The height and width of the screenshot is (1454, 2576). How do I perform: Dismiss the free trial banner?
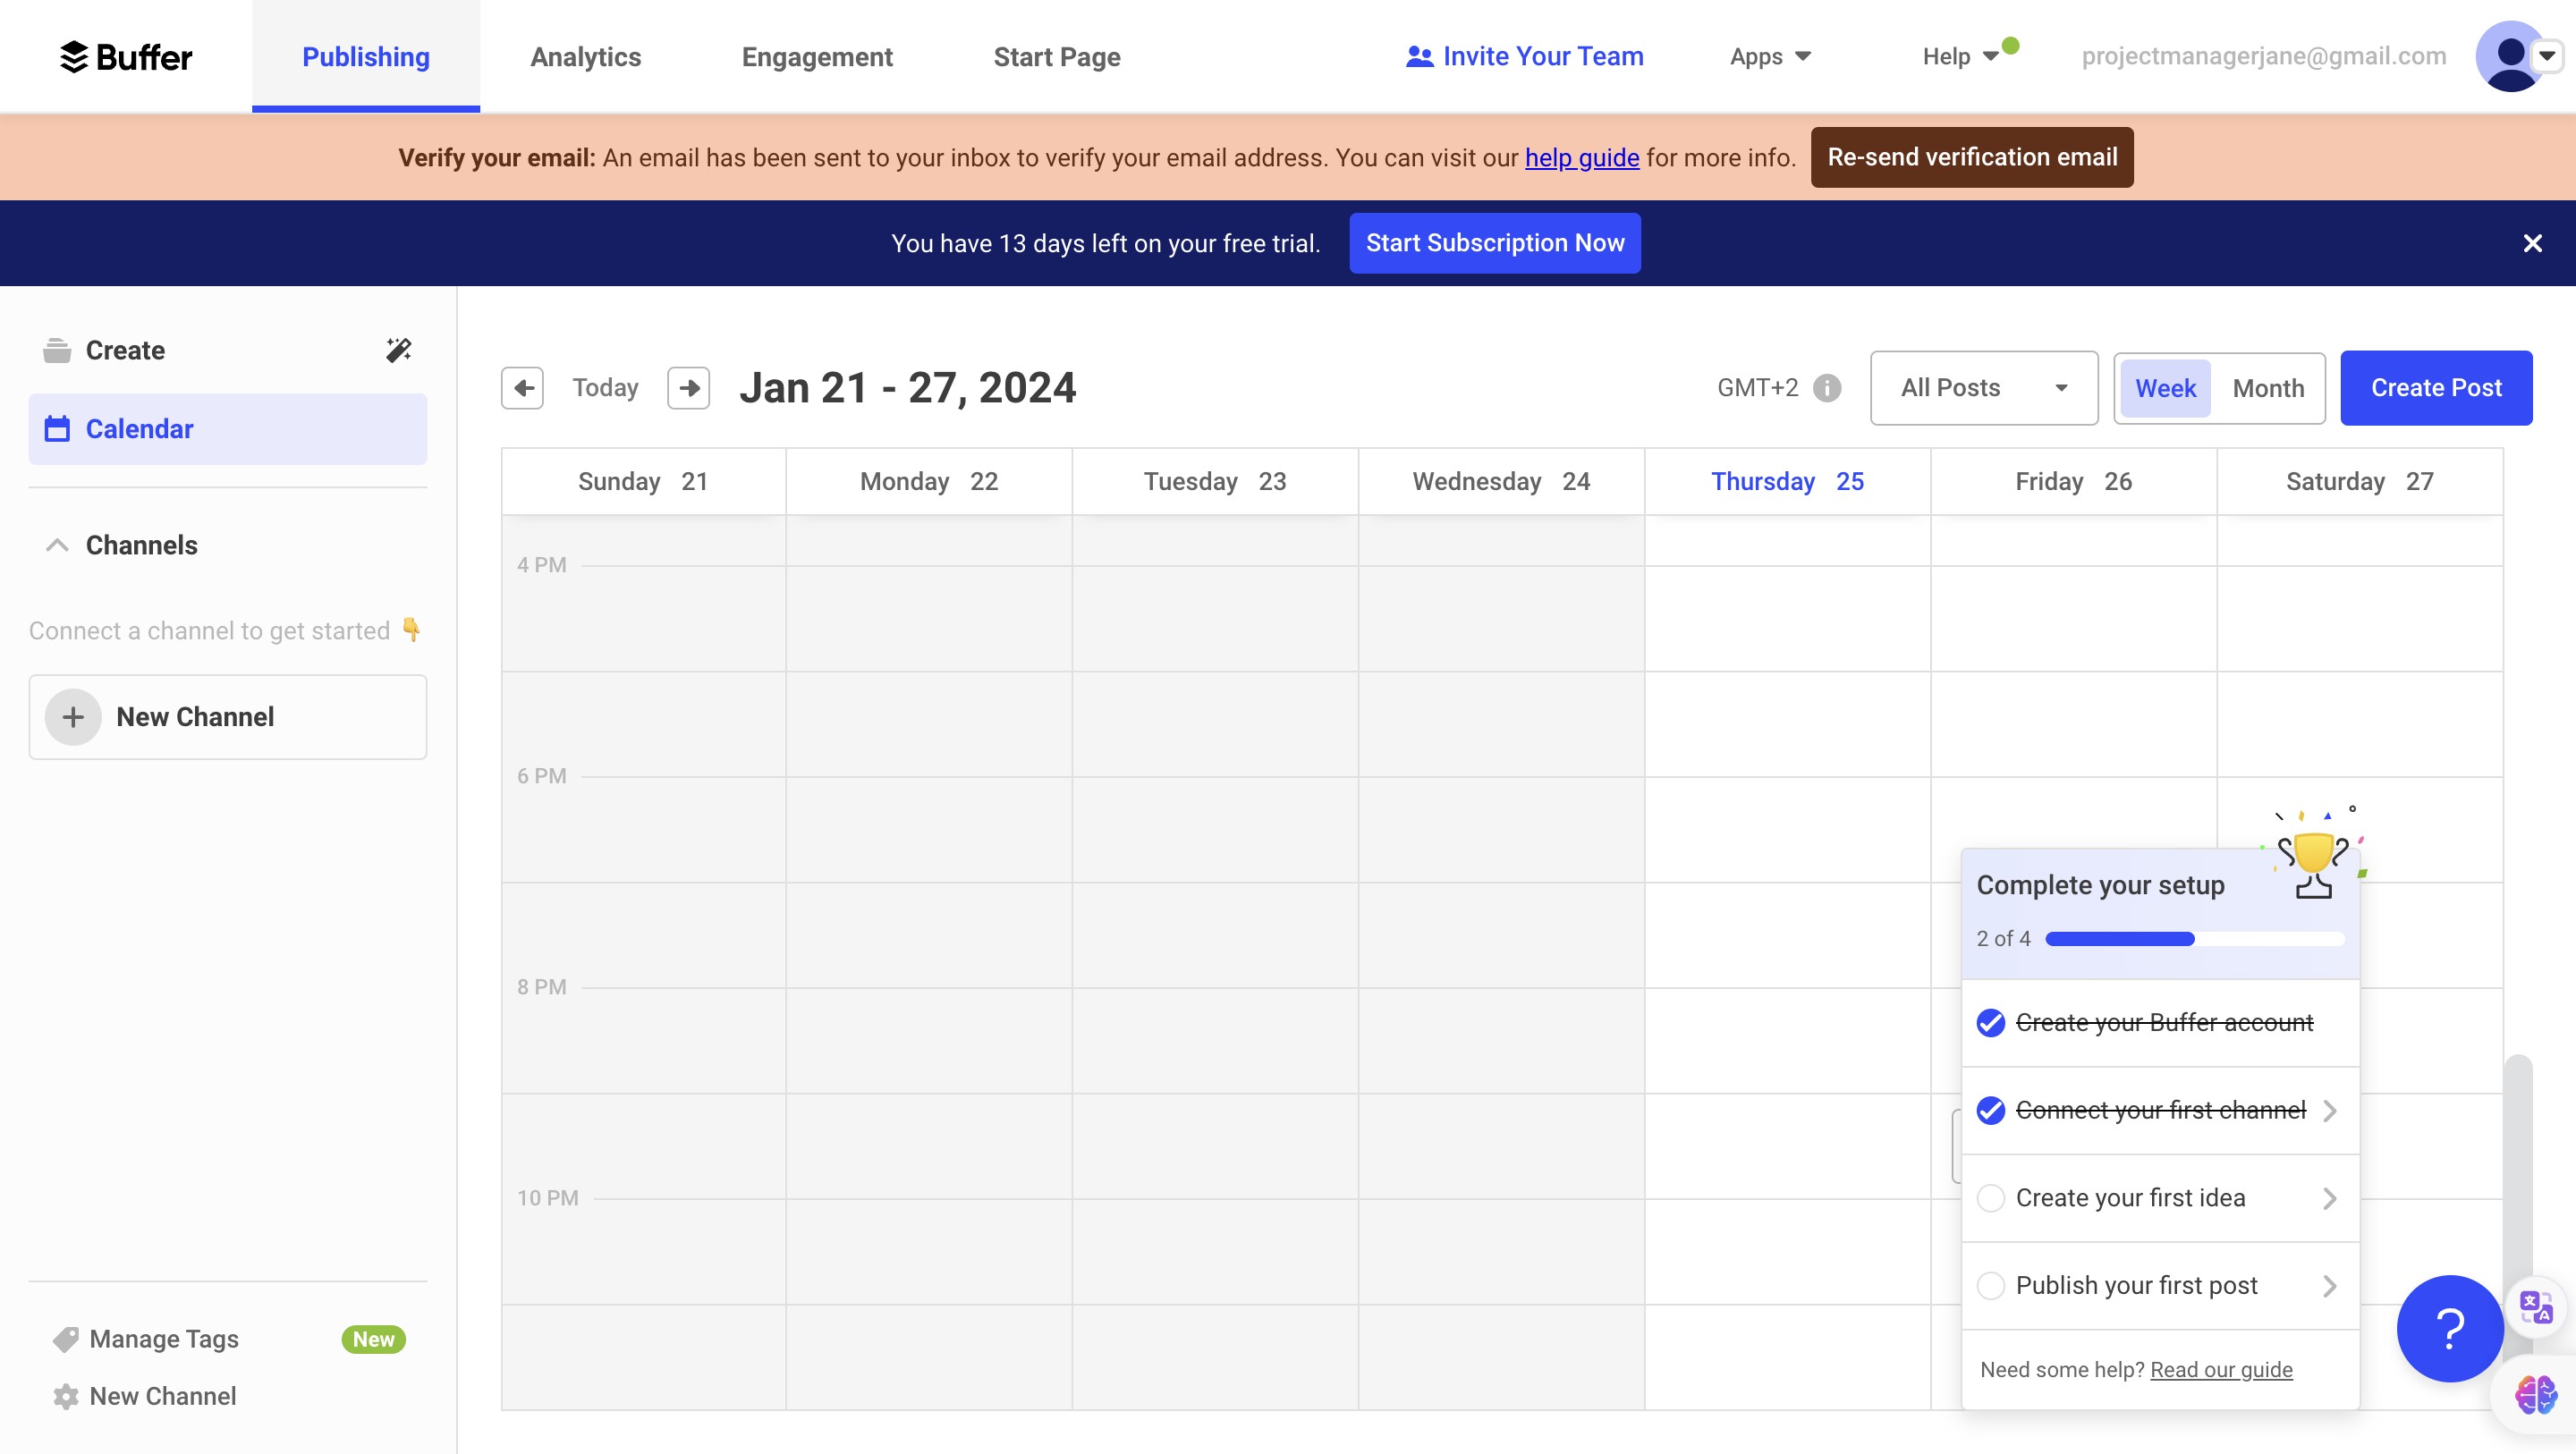[x=2532, y=243]
